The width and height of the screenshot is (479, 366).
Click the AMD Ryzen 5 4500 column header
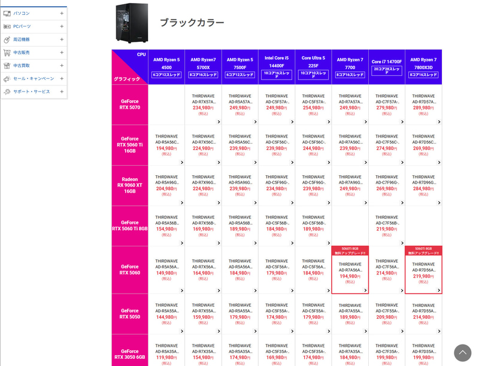(x=166, y=67)
